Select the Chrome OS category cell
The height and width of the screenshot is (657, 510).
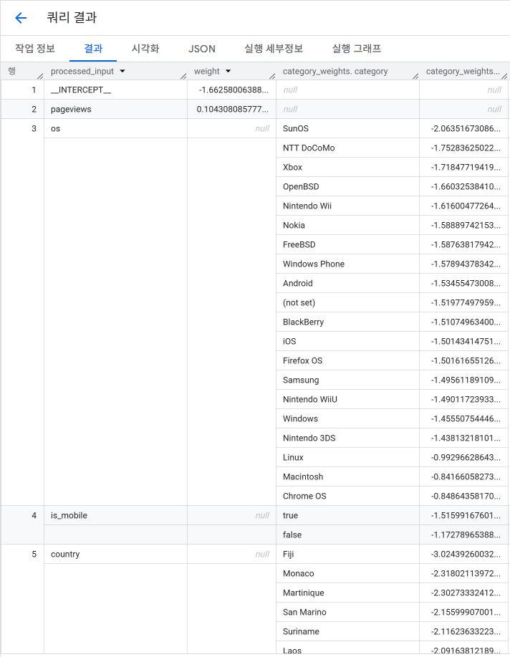point(304,497)
